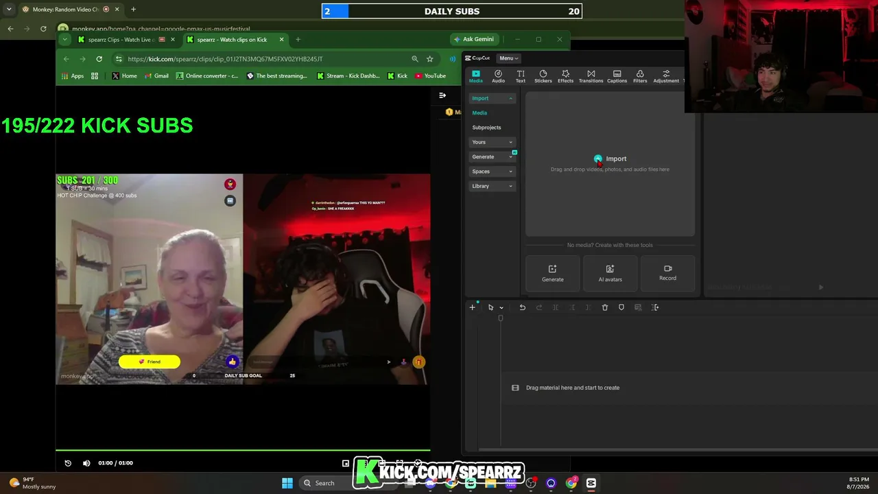Open the Filters panel in CapCut
Image resolution: width=878 pixels, height=494 pixels.
coord(640,76)
